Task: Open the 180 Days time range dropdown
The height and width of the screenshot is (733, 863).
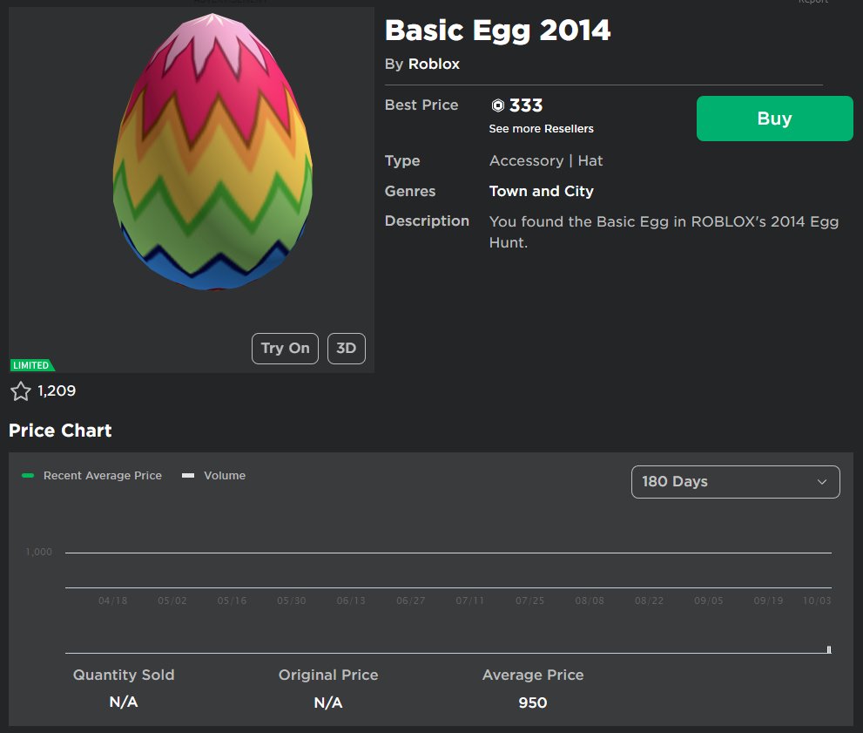Action: click(735, 481)
